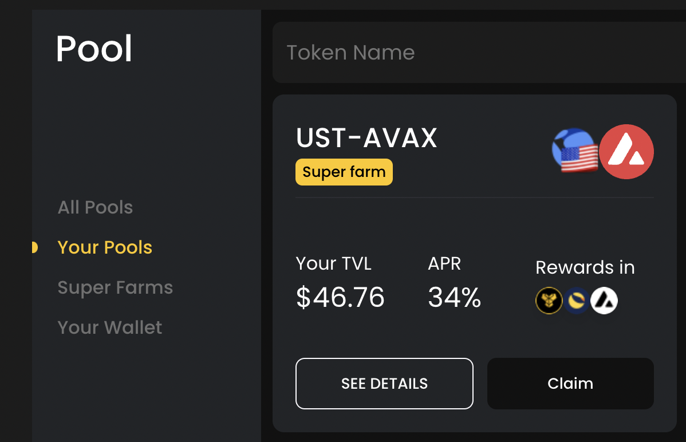Click the Rewards in label
This screenshot has height=442, width=686.
[585, 267]
